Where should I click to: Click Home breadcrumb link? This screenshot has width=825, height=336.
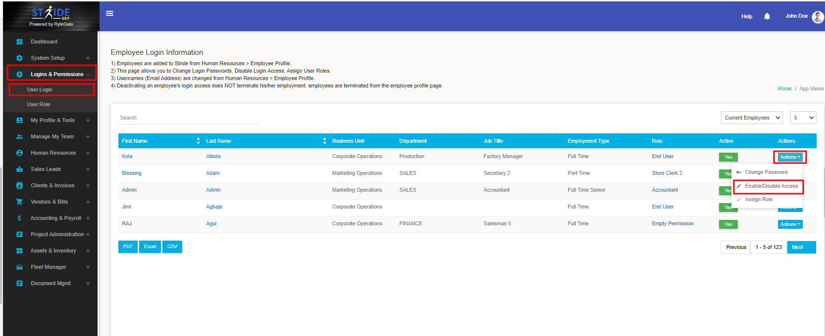[x=784, y=89]
